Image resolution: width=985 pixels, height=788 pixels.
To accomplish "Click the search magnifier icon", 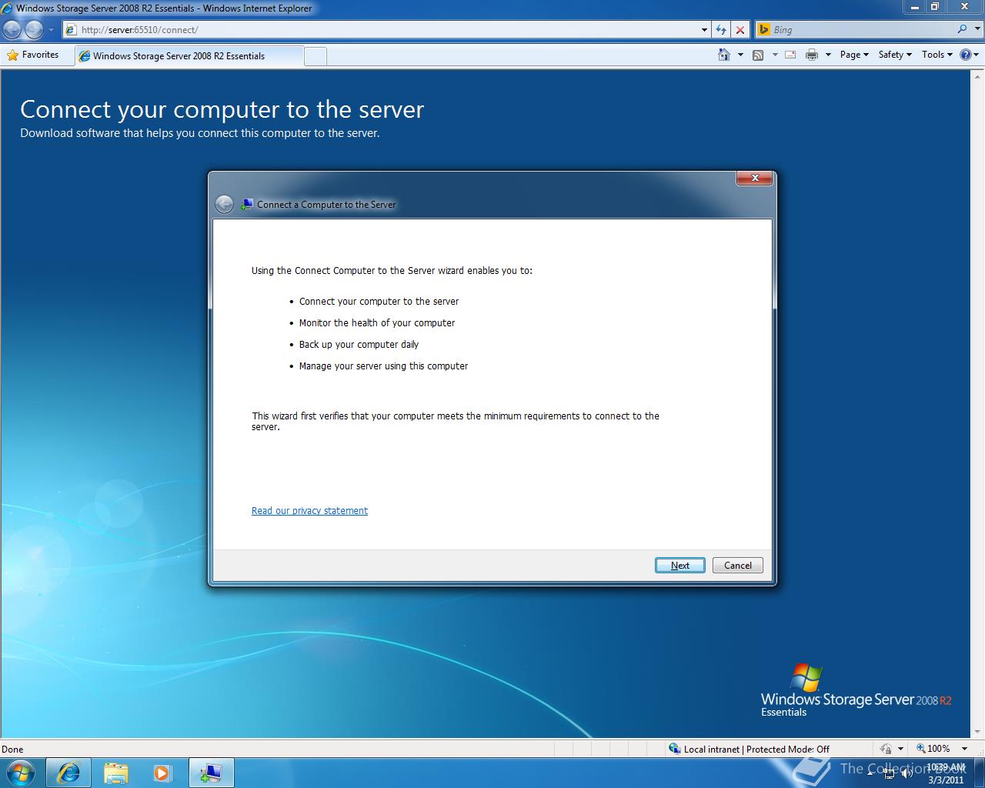I will point(962,29).
